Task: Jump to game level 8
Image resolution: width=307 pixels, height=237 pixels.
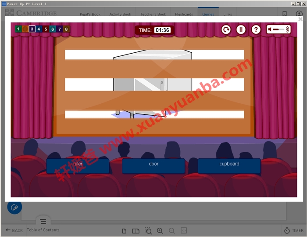Action: 66,29
